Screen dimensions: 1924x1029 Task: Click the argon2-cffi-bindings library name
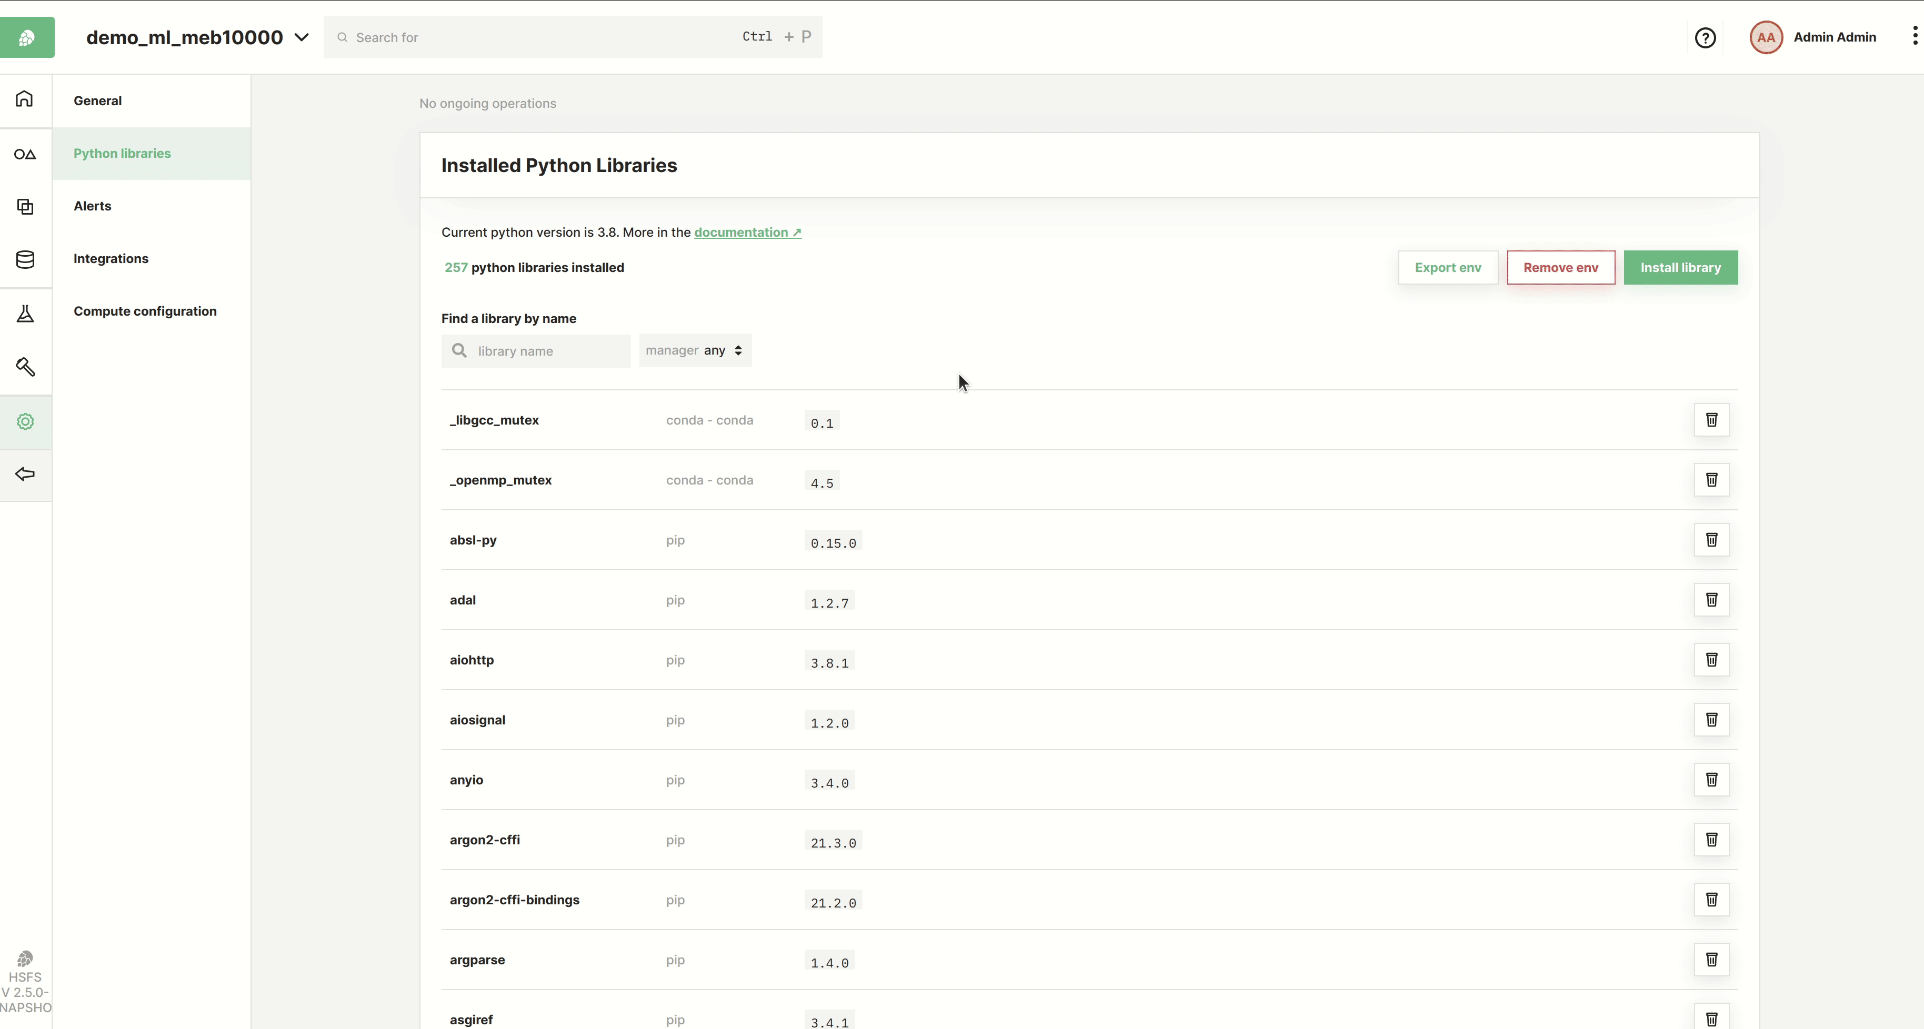[x=515, y=900]
